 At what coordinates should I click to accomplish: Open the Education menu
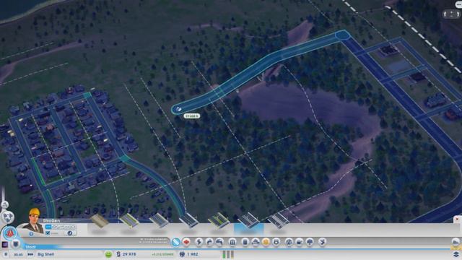(x=289, y=242)
